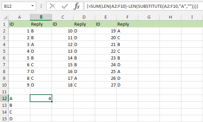203x122 pixels.
Task: Click cell B12 containing value 4
Action: [41, 98]
